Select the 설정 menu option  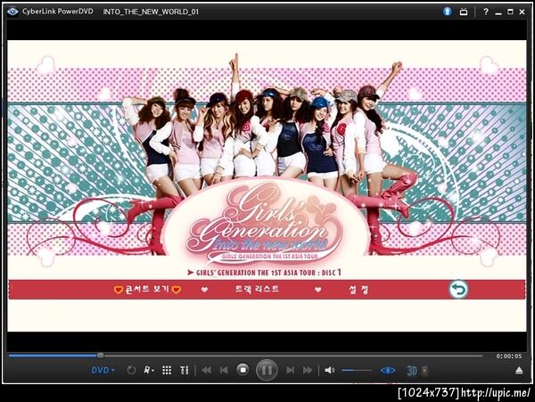[358, 290]
